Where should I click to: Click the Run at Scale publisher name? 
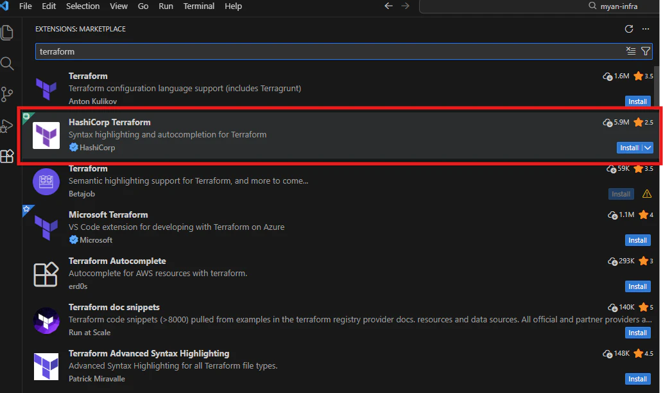(x=89, y=333)
